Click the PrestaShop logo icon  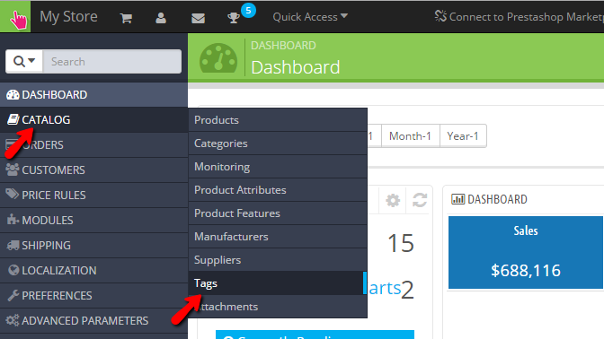coord(15,16)
